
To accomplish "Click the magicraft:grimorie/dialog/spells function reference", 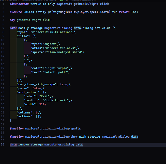I will (x=53, y=128).
